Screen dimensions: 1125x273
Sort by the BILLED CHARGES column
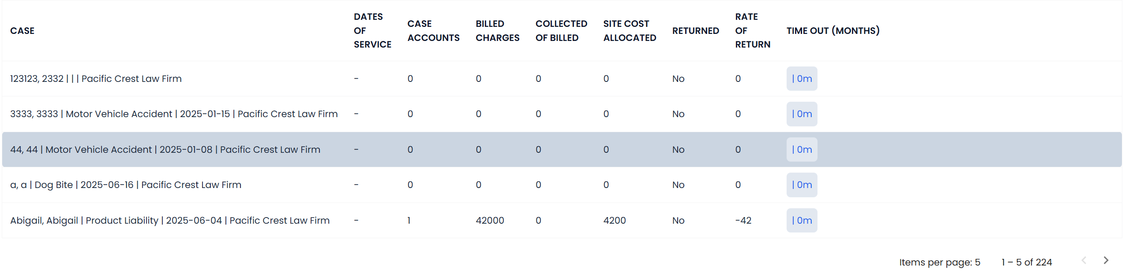(497, 30)
